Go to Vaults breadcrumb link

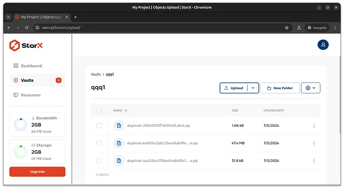[x=96, y=74]
